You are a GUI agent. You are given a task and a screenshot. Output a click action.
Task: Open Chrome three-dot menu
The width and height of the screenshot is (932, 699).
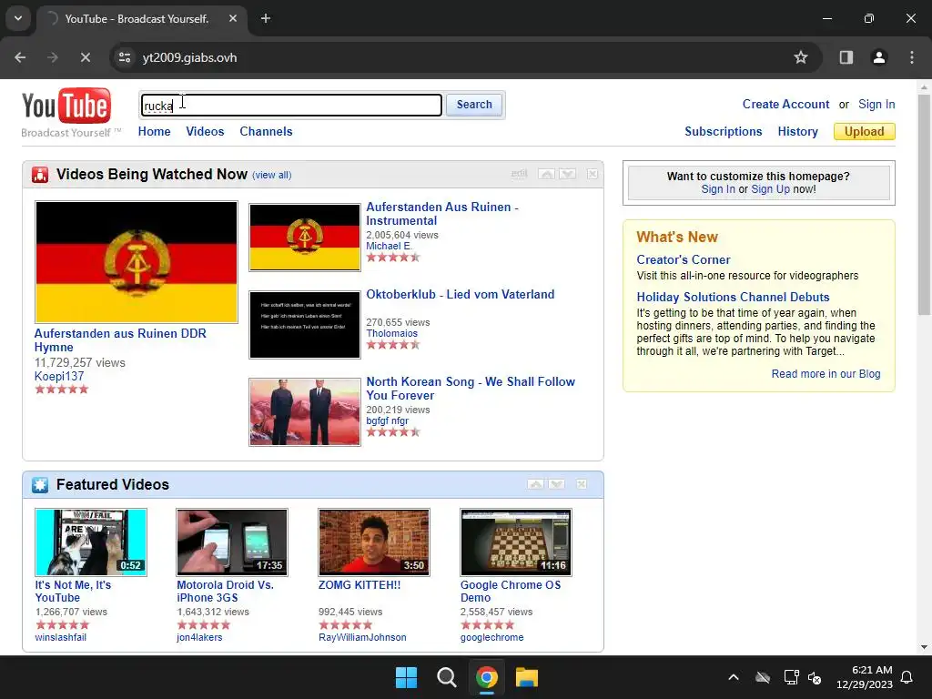tap(912, 57)
